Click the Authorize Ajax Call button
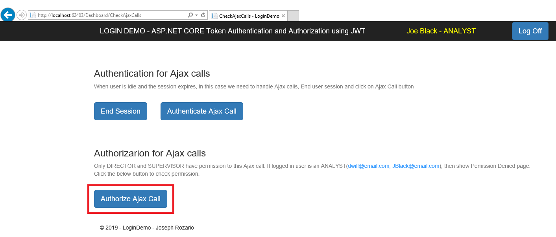Screen dimensions: 556x237 [x=131, y=199]
